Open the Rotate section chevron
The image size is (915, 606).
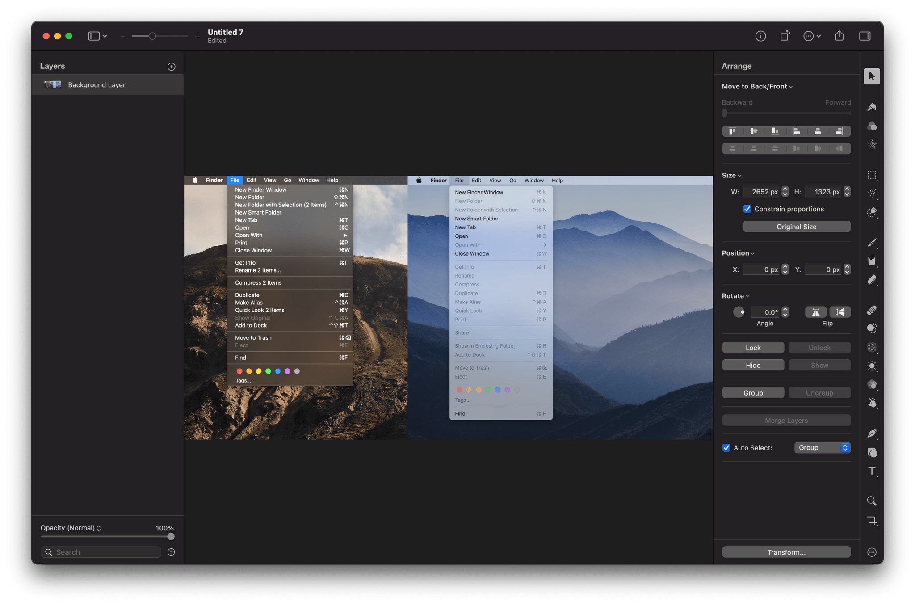pyautogui.click(x=747, y=296)
